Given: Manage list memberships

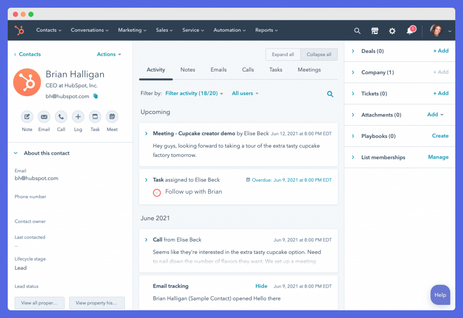Looking at the screenshot, I should [x=438, y=157].
